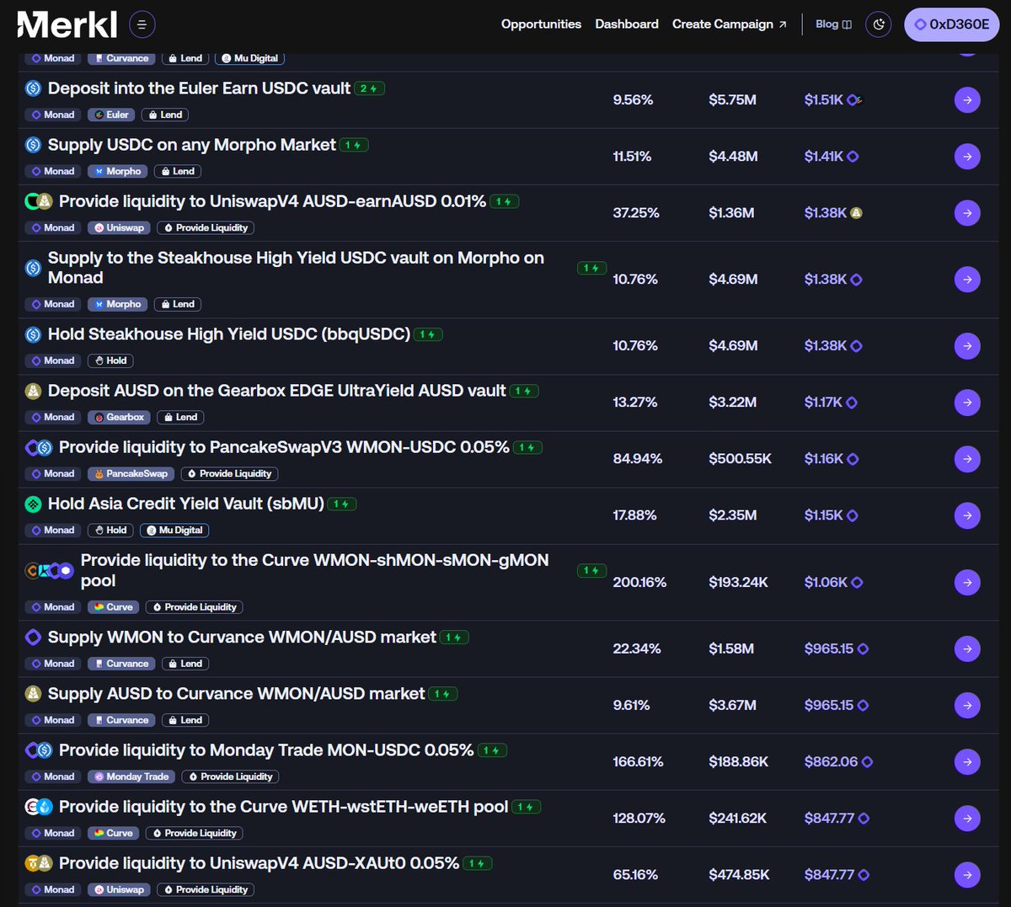Click the arrow for Euler Earn USDC vault
The image size is (1011, 907).
point(966,100)
